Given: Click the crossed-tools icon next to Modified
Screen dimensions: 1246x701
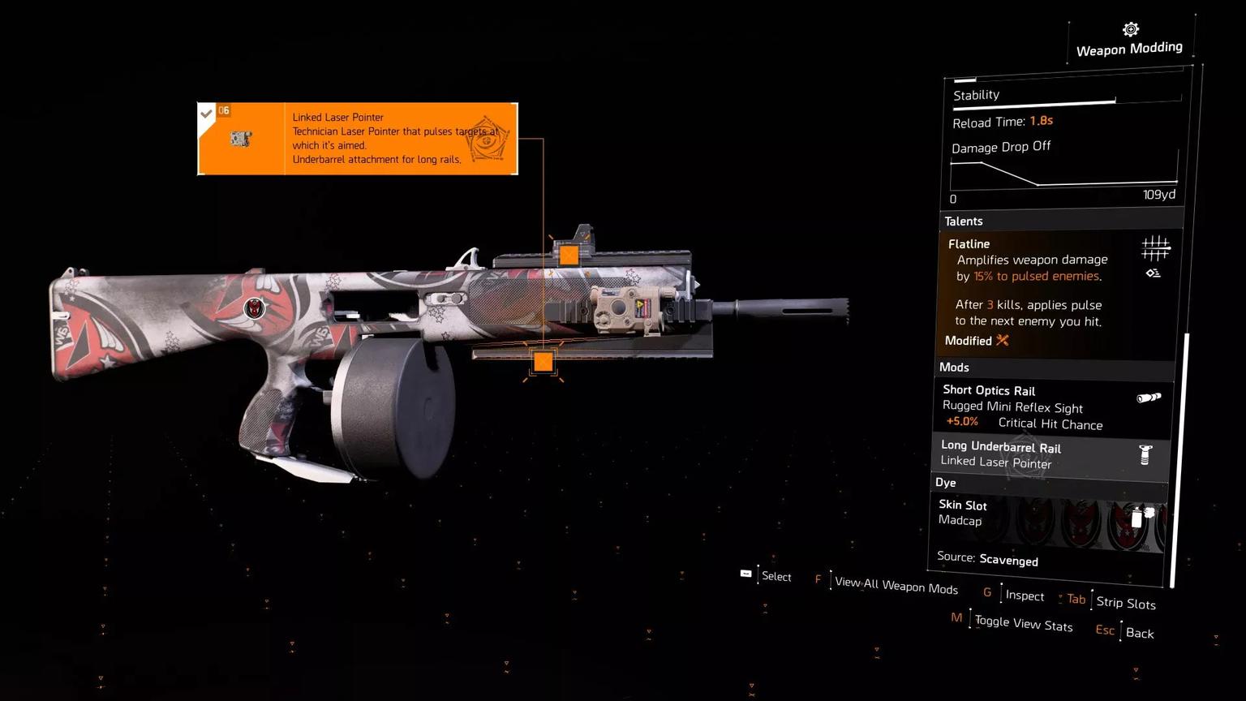Looking at the screenshot, I should pyautogui.click(x=1003, y=341).
